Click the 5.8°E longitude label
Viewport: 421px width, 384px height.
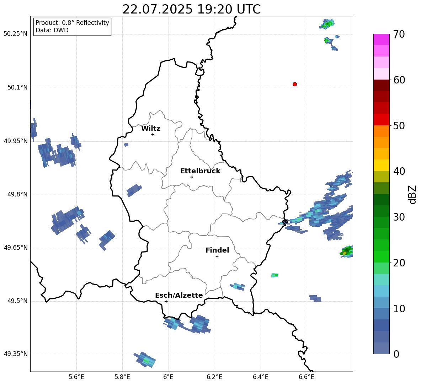[x=122, y=377]
